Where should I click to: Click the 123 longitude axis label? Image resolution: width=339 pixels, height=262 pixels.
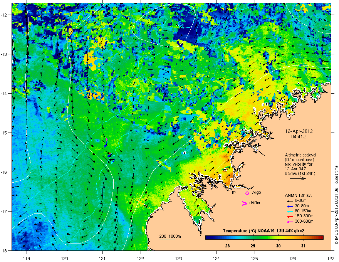[179, 258]
